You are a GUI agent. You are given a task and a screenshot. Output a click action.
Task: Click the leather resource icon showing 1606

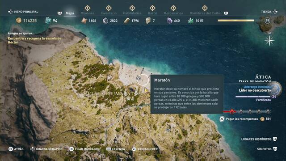point(84,21)
